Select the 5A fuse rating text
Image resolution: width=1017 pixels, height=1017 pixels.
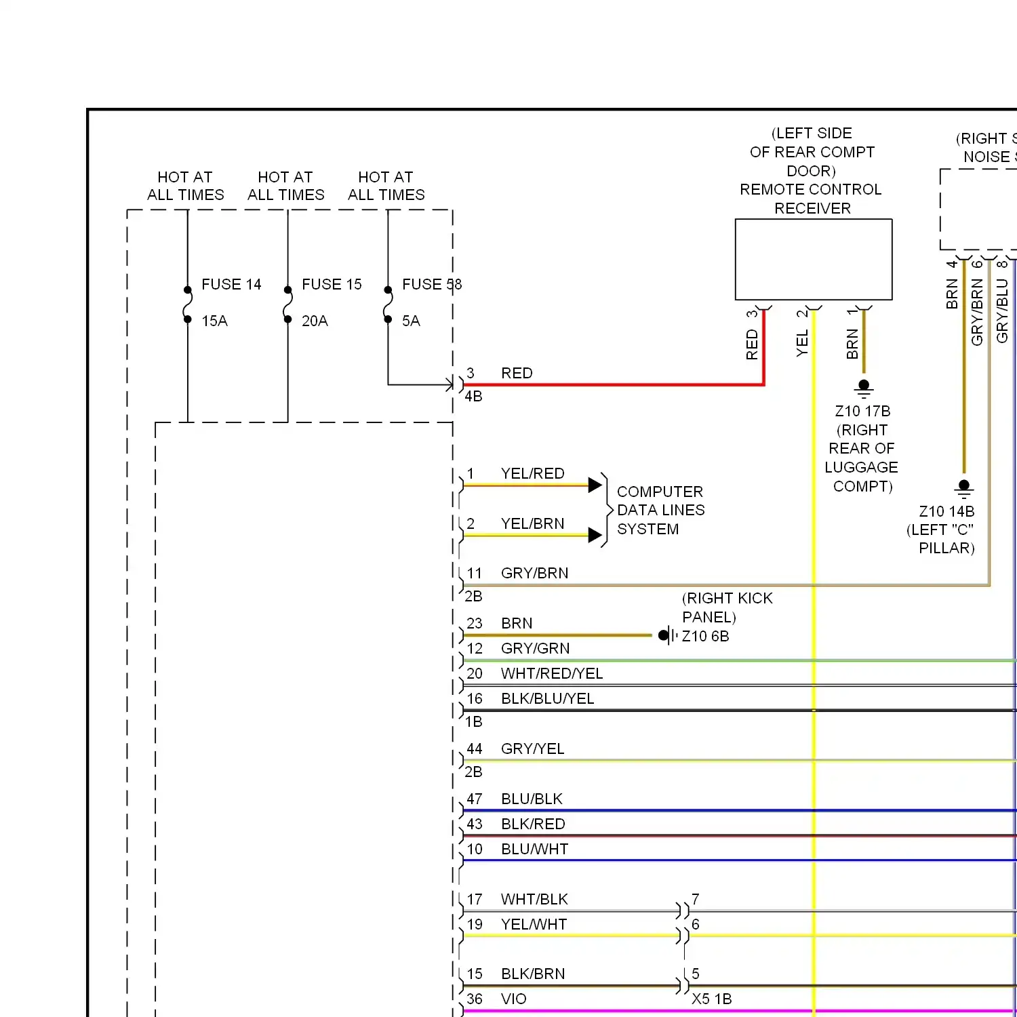tap(411, 321)
